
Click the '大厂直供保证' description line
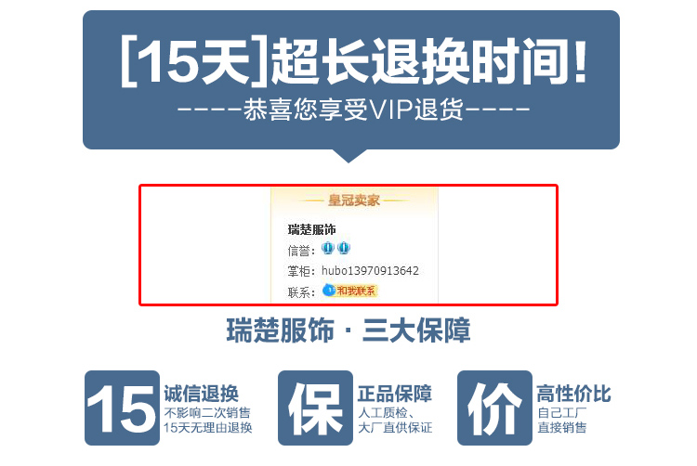[395, 428]
